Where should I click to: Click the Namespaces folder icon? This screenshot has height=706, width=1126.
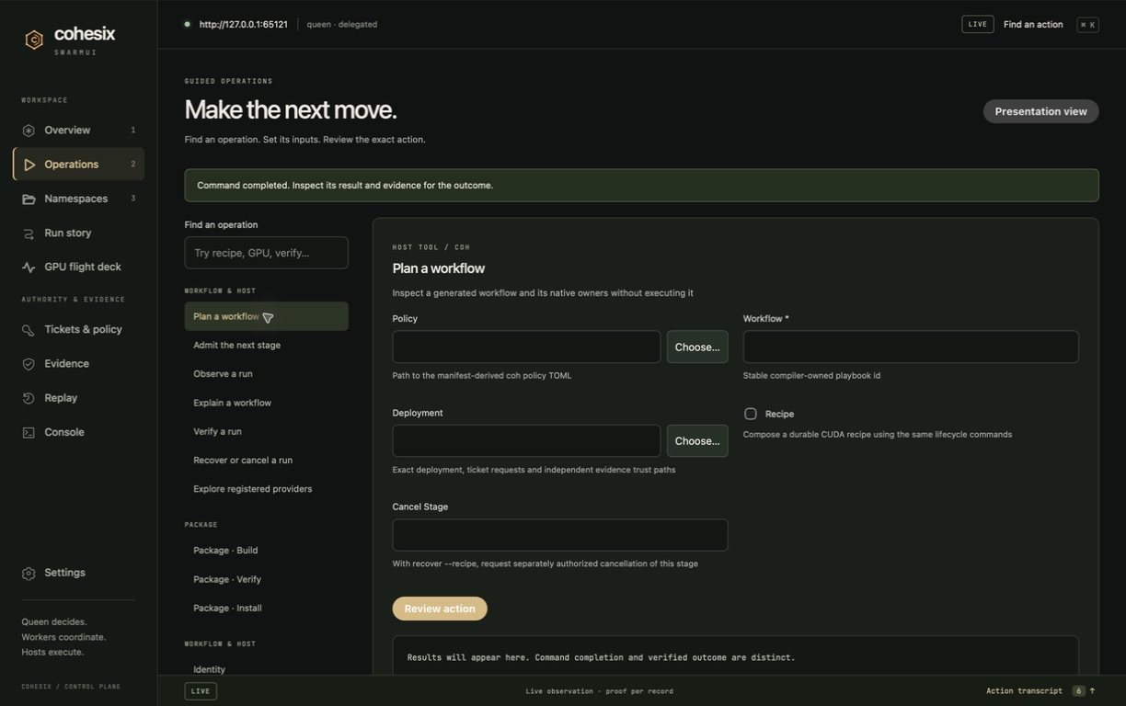pyautogui.click(x=29, y=199)
